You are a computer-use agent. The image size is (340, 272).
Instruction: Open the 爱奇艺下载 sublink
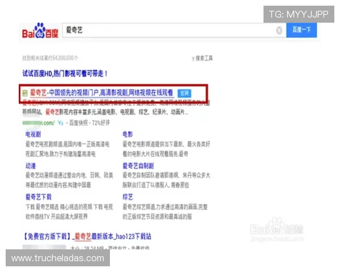(x=39, y=197)
